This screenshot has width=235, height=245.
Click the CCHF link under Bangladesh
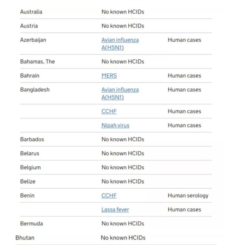[x=109, y=111]
